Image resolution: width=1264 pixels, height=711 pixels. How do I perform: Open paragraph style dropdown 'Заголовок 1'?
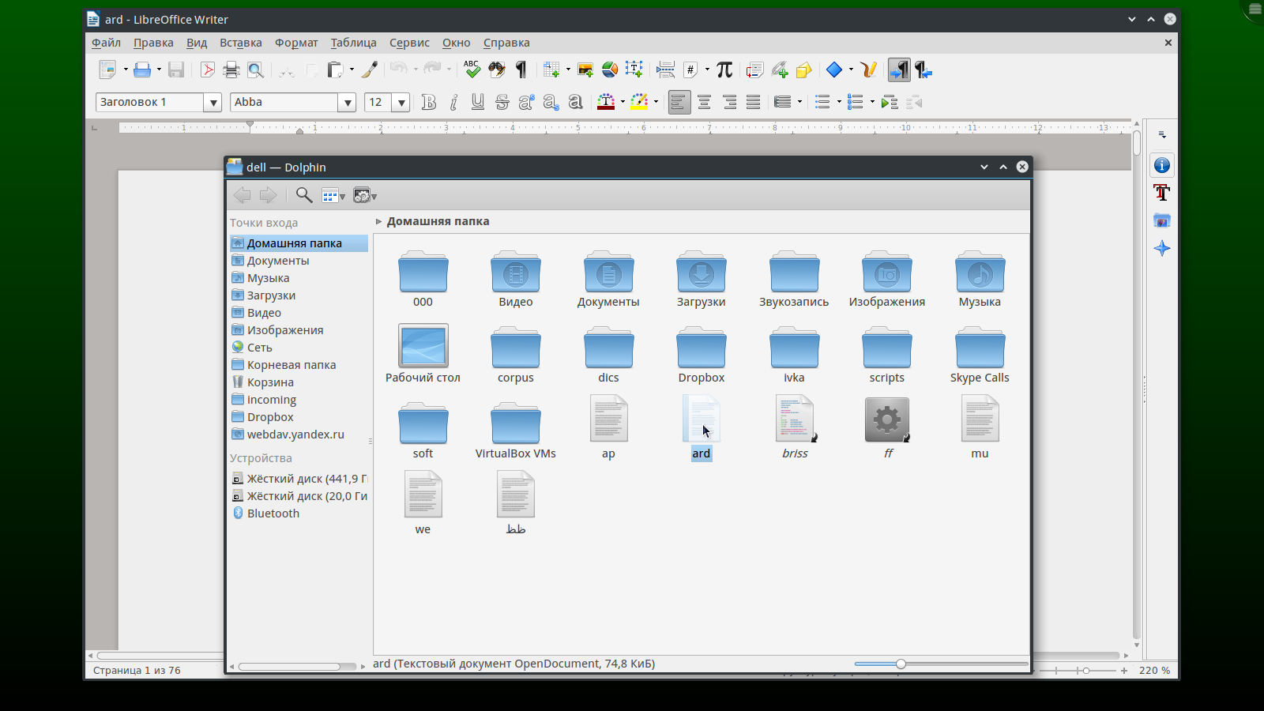tap(213, 103)
